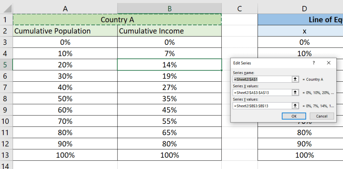Select the Cumulative Population heading cell

tap(65, 31)
